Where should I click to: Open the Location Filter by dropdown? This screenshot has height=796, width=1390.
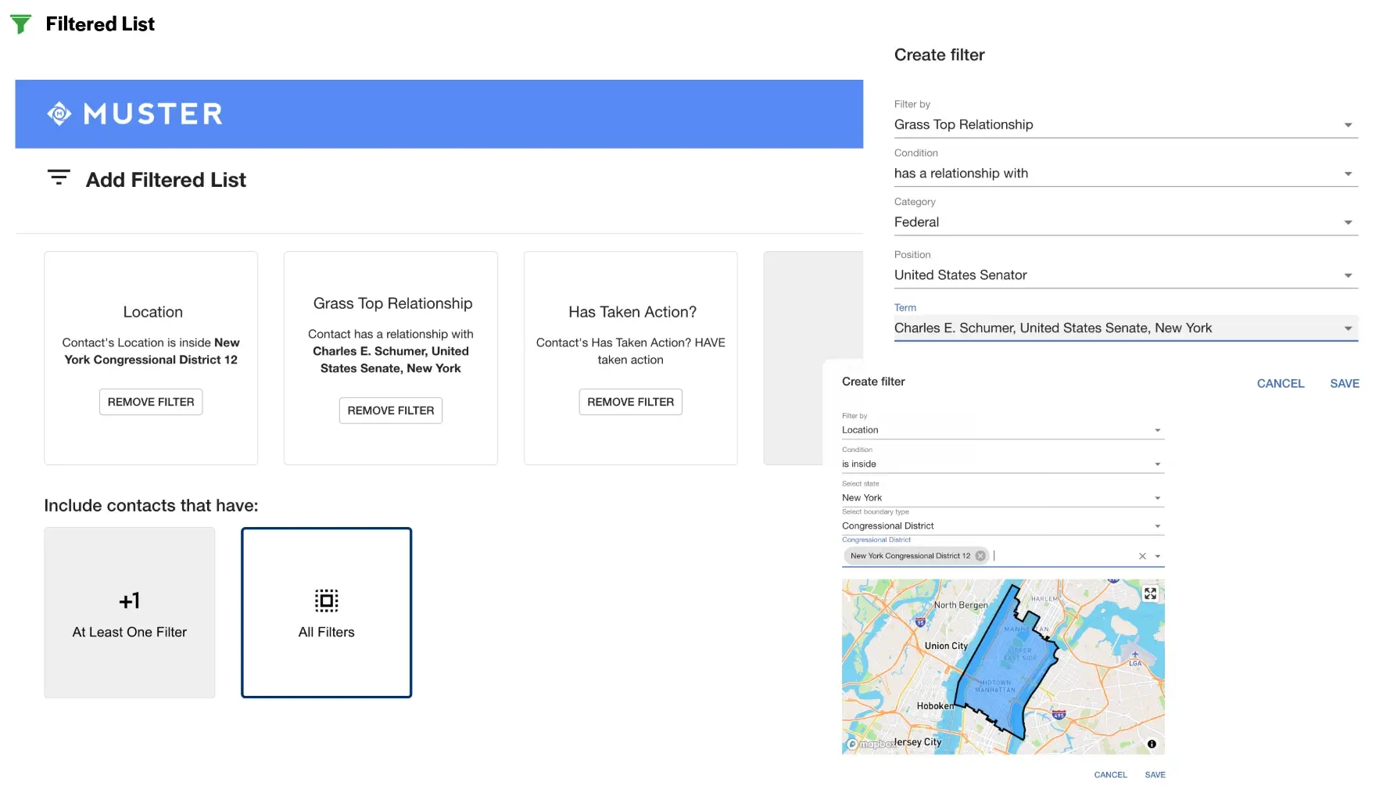[x=1003, y=430]
